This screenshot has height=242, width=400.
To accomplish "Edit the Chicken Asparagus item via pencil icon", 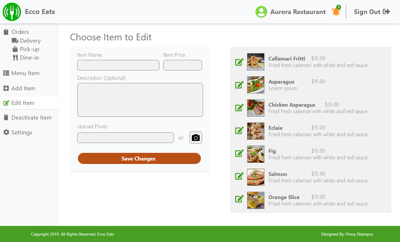I will coord(239,108).
